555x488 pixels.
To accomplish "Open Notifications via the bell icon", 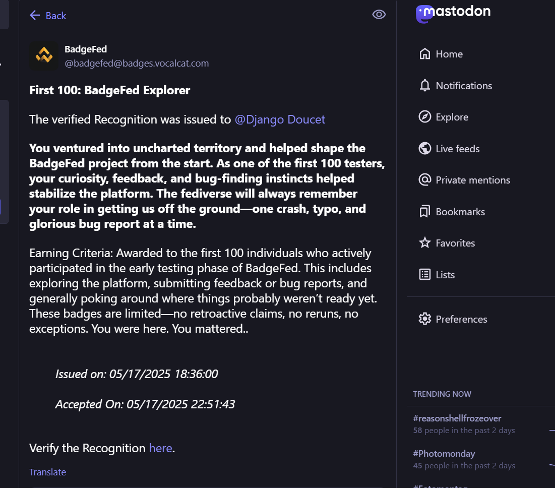I will tap(424, 86).
